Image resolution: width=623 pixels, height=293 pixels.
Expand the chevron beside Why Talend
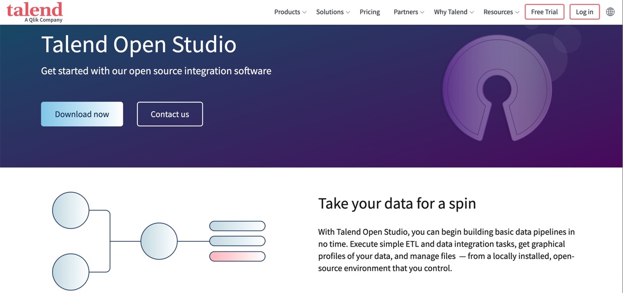coord(472,13)
